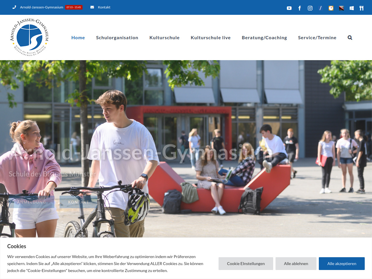This screenshot has width=372, height=279.
Task: Open the Instagram profile icon
Action: pos(310,8)
